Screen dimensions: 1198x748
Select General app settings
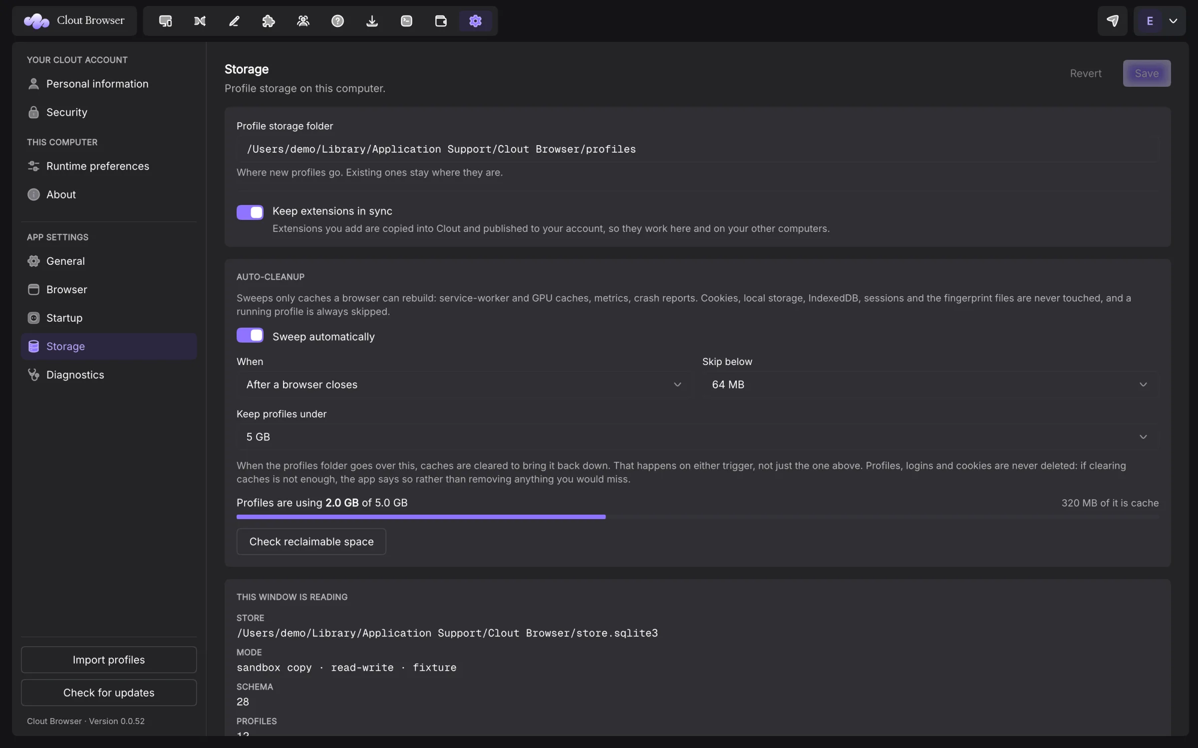(109, 261)
